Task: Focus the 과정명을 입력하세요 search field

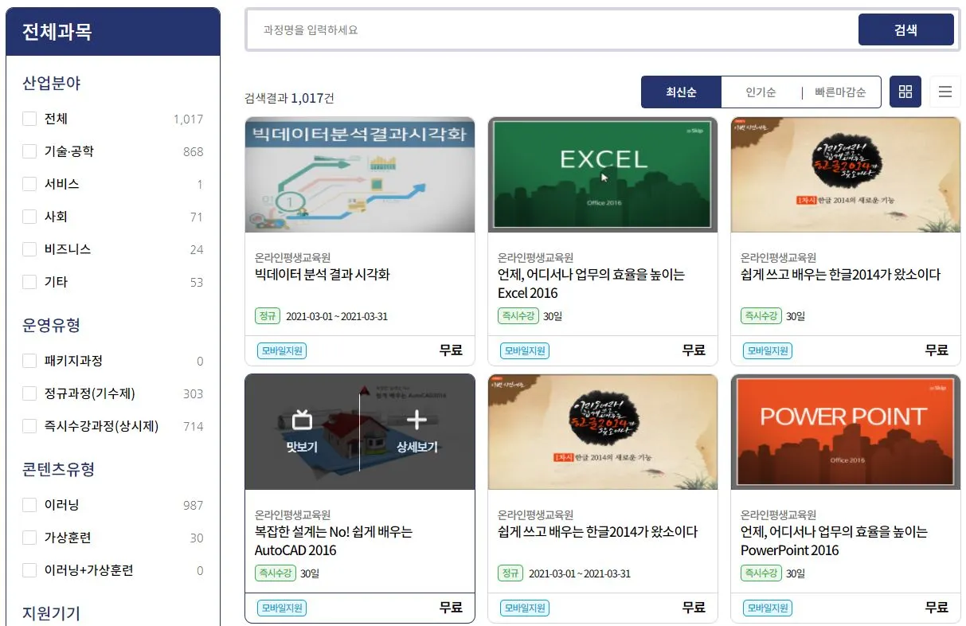Action: coord(552,30)
